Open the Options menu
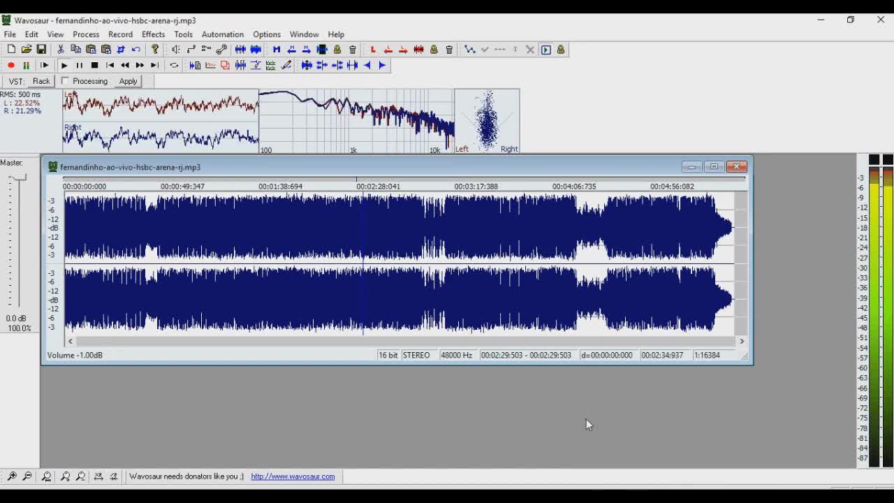Viewport: 894px width, 503px height. coord(267,34)
